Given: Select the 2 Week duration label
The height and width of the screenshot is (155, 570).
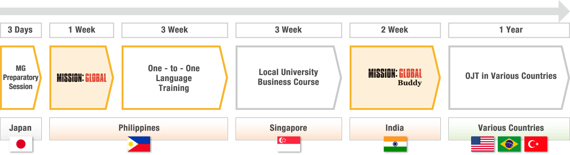Looking at the screenshot, I should [x=395, y=30].
